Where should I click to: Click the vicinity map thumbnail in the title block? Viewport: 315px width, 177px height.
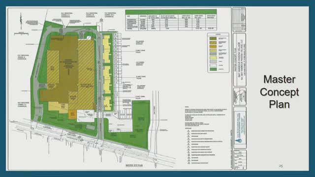coord(240,96)
